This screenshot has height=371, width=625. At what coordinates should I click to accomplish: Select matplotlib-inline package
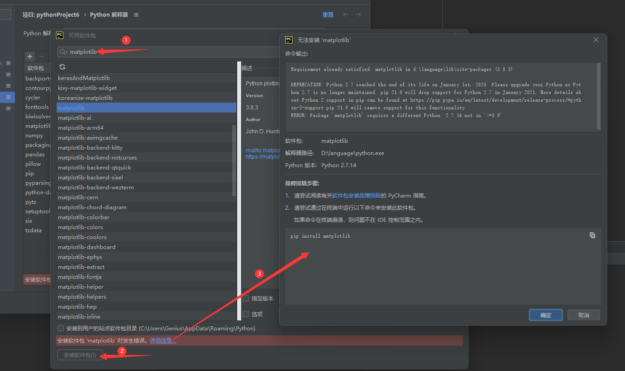point(146,316)
